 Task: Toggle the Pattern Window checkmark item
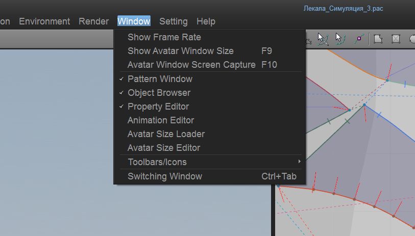160,79
